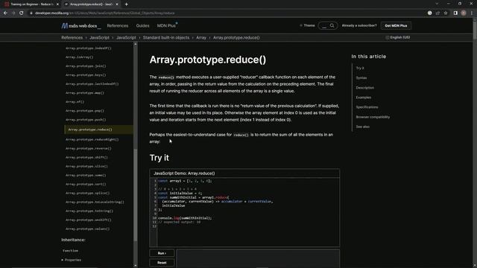Open Array.prototype.join() in sidebar

(86, 66)
